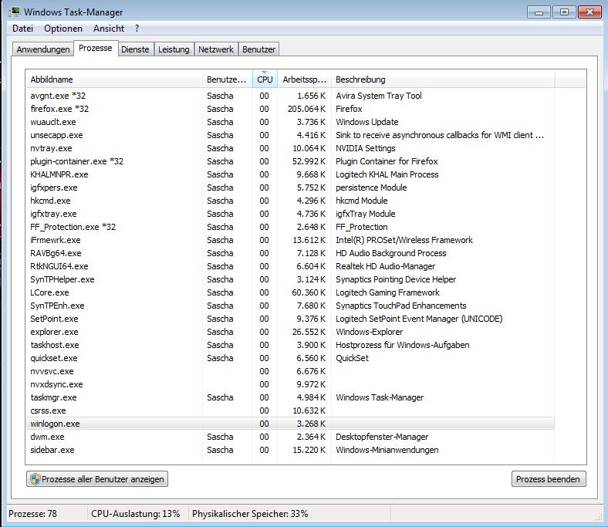
Task: Select the taskmgr.exe process
Action: tap(290, 397)
